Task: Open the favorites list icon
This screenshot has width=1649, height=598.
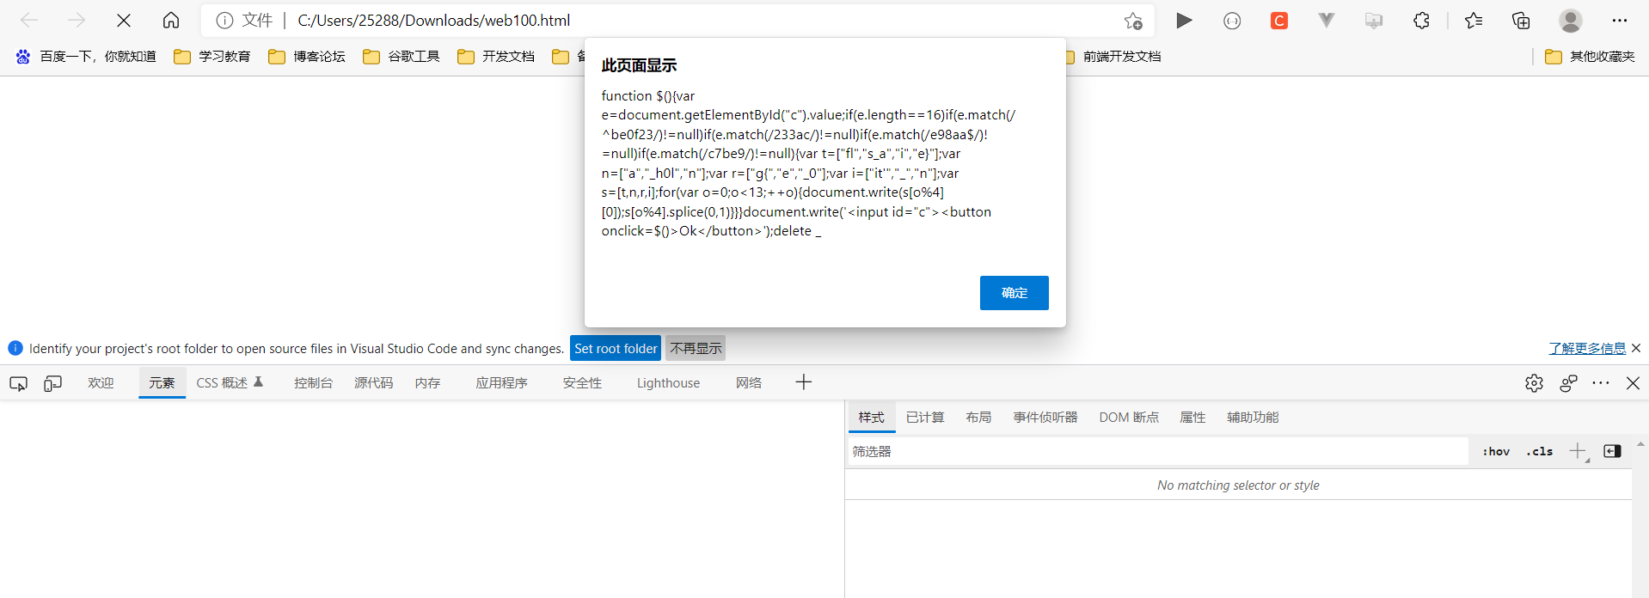Action: (x=1474, y=21)
